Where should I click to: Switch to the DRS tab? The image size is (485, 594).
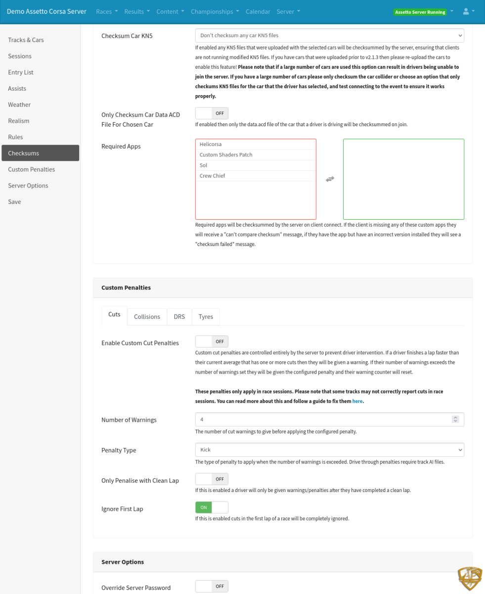pyautogui.click(x=179, y=316)
